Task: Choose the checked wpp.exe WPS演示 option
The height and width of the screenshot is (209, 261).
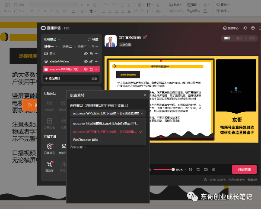Action: pos(108,132)
